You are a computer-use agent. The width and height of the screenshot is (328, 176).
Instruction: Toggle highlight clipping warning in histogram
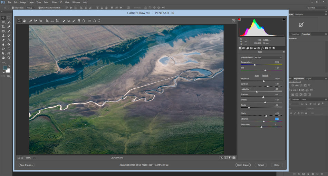(x=283, y=19)
